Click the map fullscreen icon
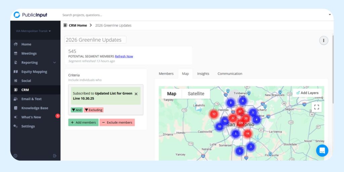Screen dimensions: 344x172 [316, 107]
